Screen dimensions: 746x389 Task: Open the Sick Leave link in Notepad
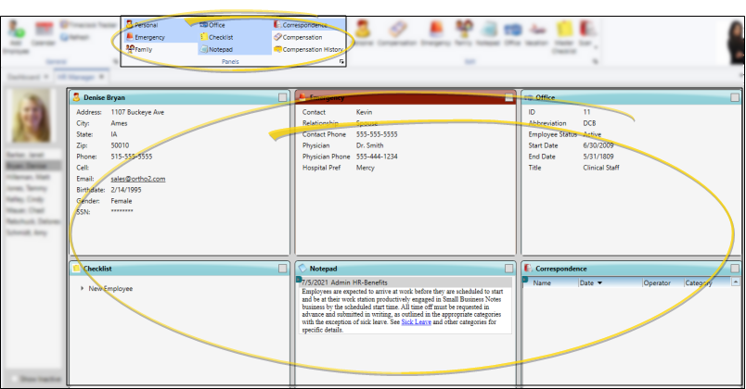[x=415, y=321]
